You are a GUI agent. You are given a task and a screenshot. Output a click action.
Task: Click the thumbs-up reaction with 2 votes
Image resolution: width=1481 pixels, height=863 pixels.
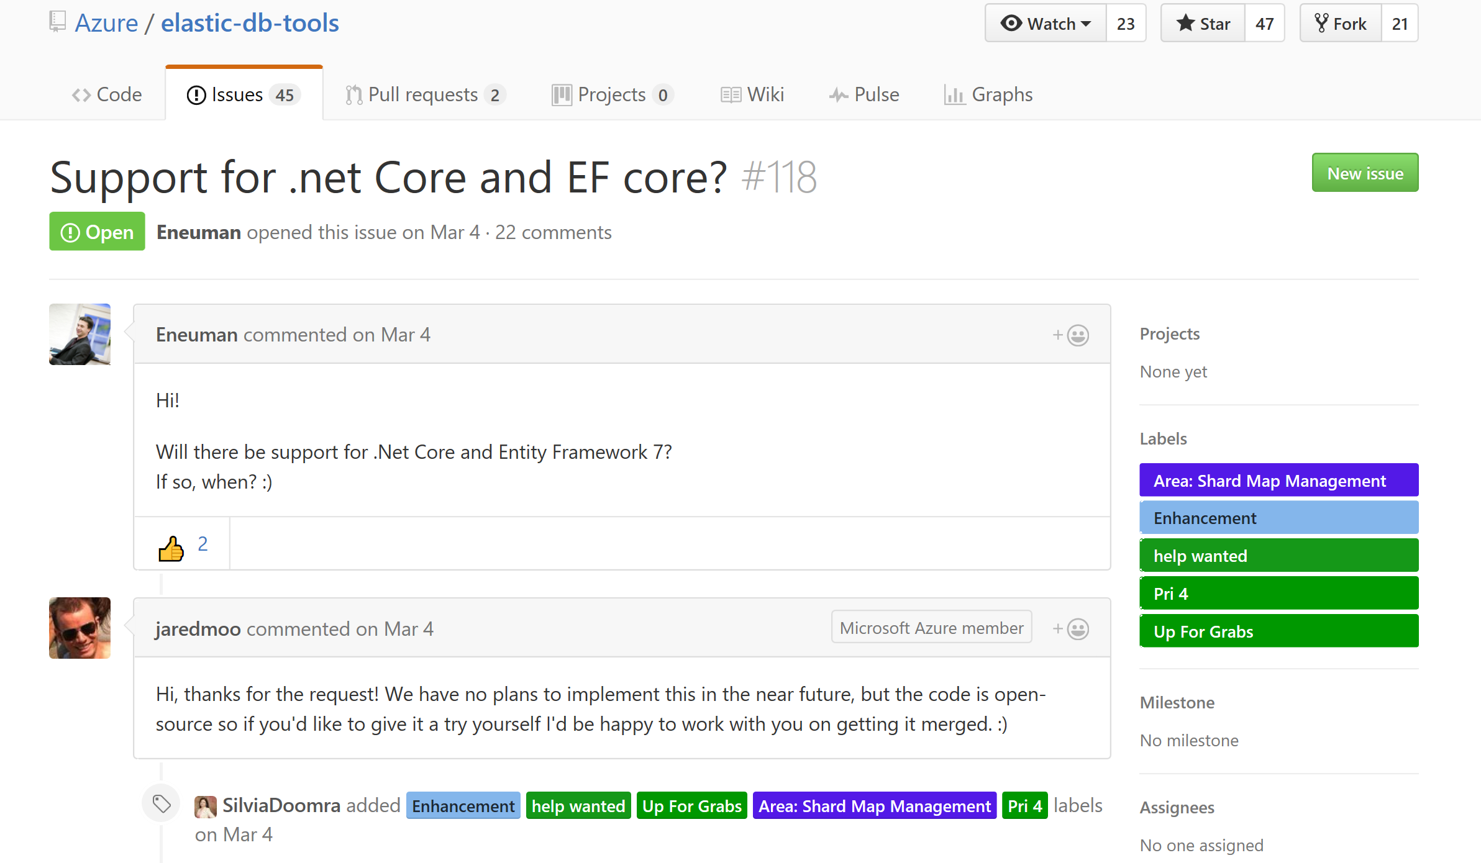point(182,544)
